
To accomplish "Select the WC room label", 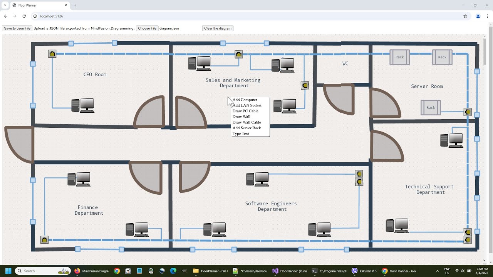I will 345,63.
